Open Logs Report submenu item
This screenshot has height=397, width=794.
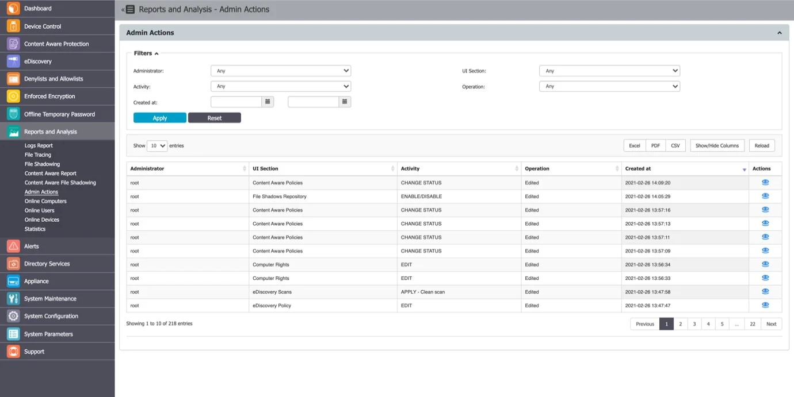click(x=39, y=145)
